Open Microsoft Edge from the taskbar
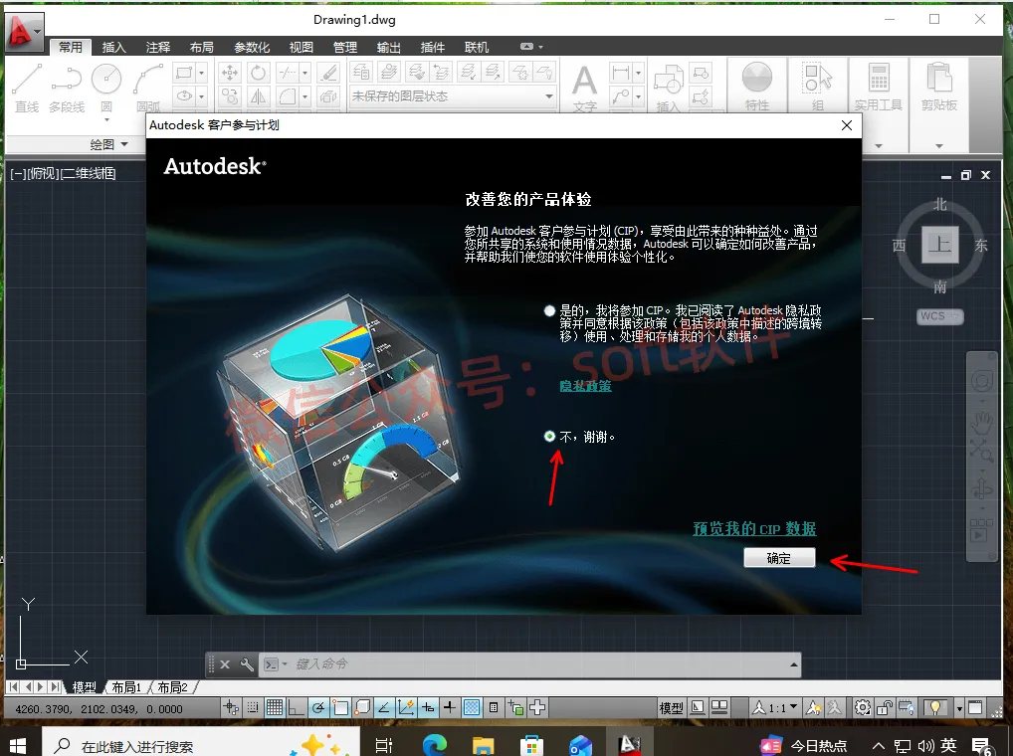 tap(435, 745)
